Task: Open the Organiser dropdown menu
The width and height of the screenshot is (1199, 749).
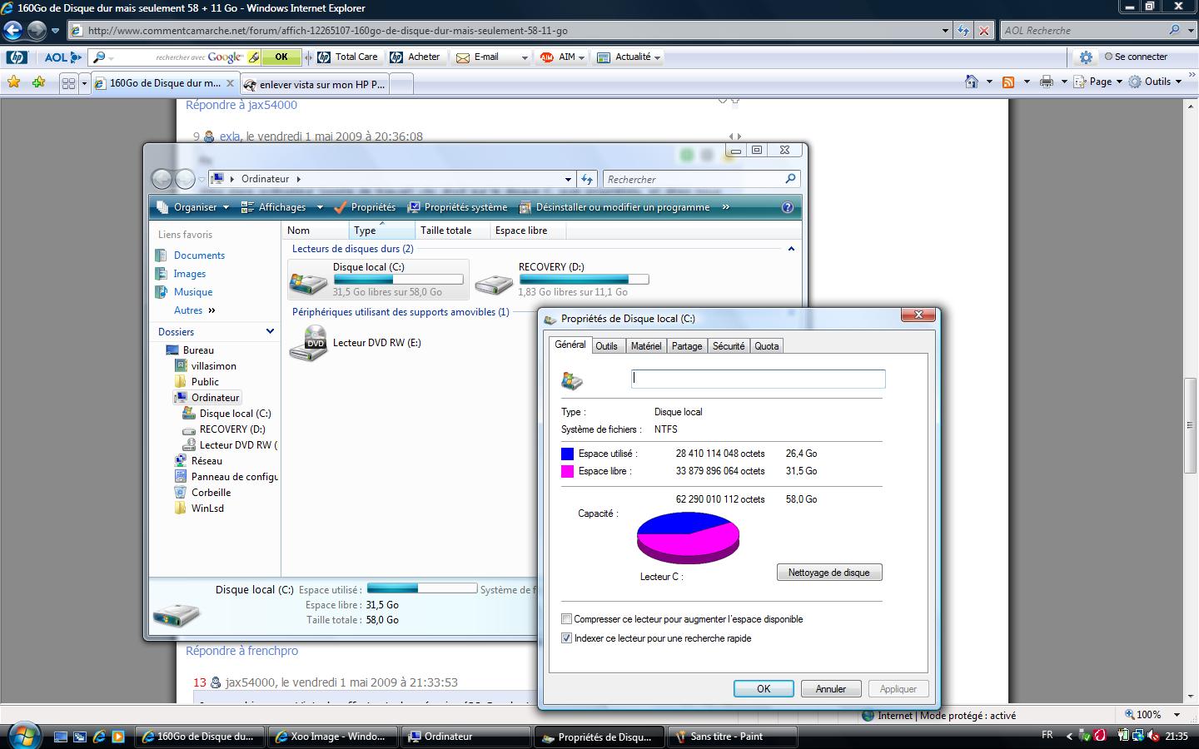Action: (x=193, y=207)
